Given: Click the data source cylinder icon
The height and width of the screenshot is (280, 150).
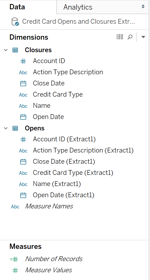Looking at the screenshot, I should coord(15,22).
